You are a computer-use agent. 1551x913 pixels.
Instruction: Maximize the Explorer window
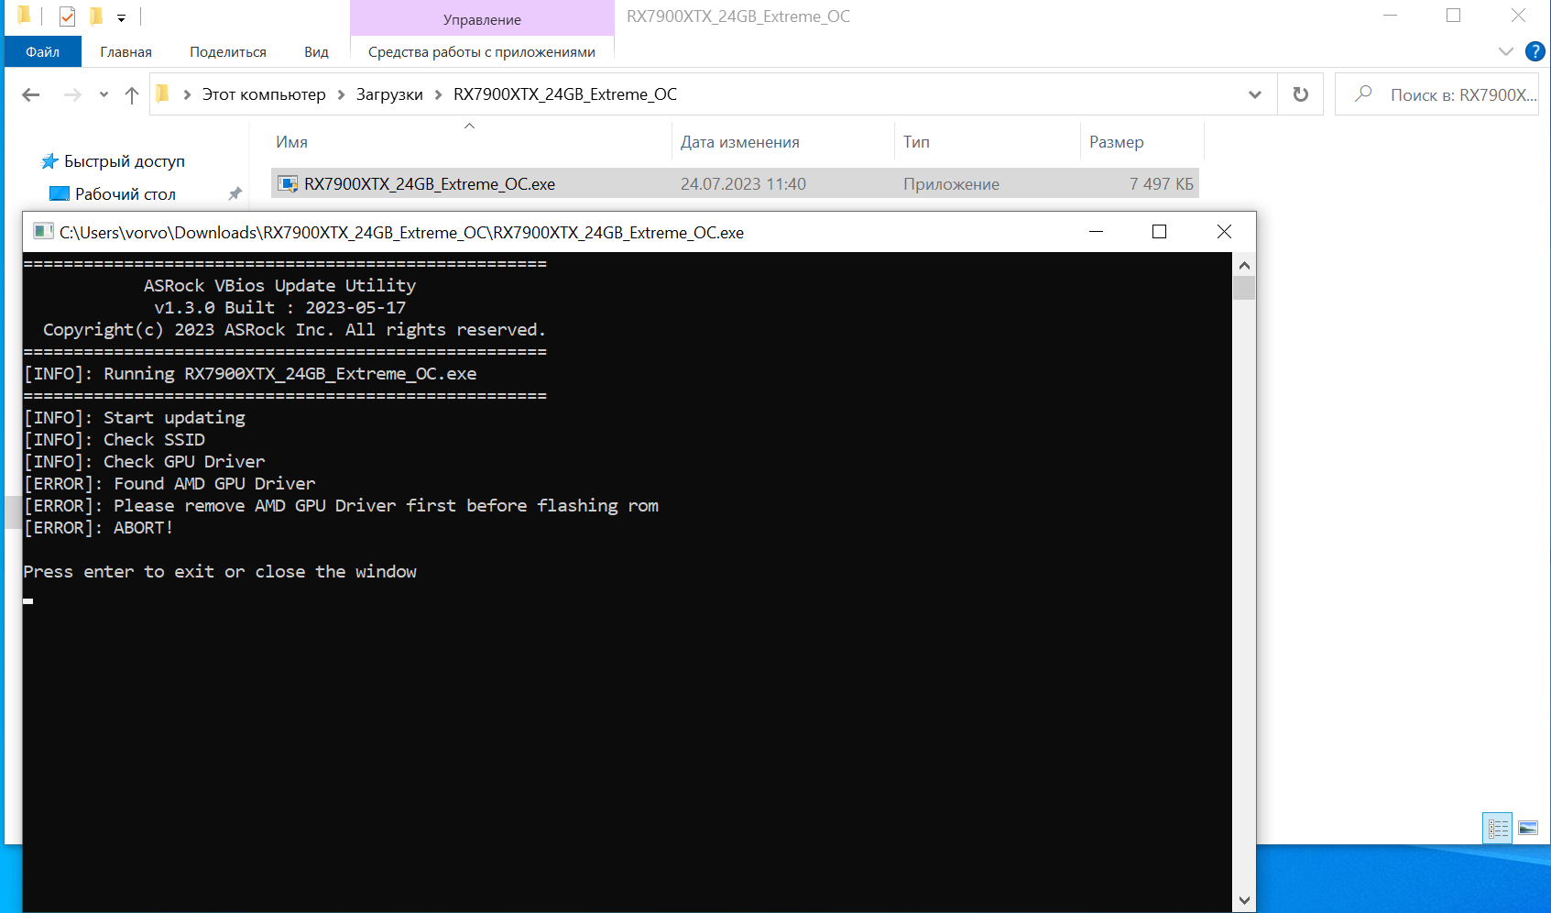(1453, 16)
